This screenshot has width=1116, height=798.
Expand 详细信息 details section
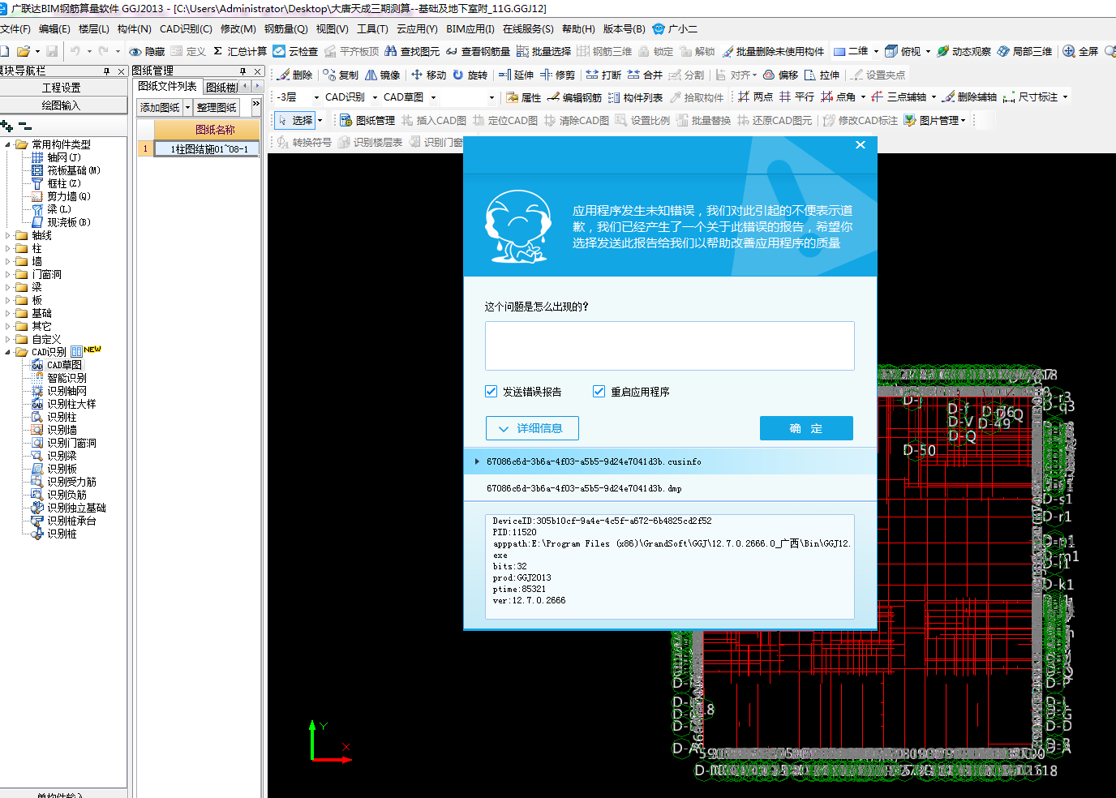click(x=532, y=428)
